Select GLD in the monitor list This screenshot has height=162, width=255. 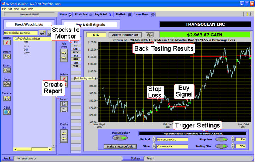76,49
